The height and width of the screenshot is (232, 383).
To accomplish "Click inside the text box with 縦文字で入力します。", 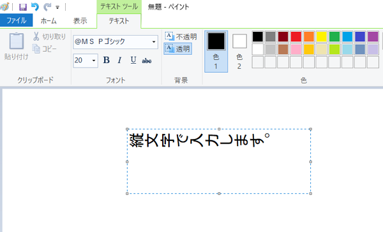I will click(219, 161).
